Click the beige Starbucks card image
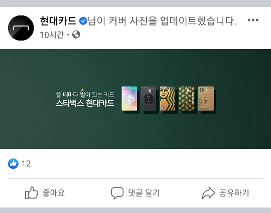Viewport: 271px width, 213px height. point(206,98)
